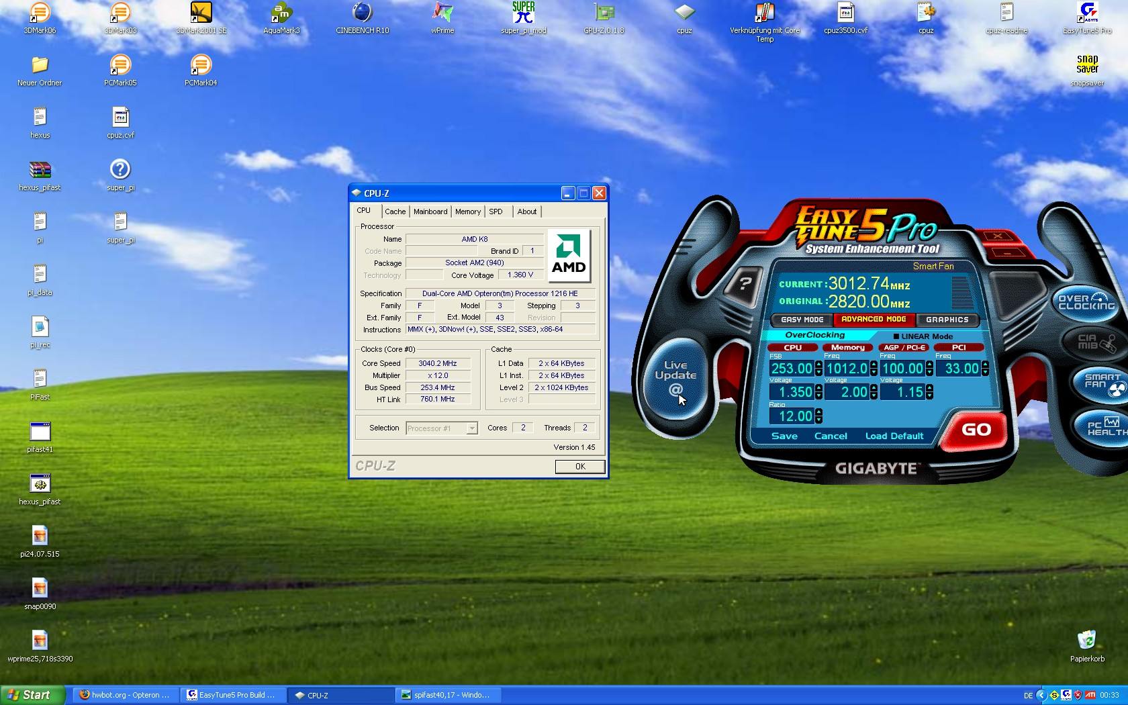Launch PCMark04 shortcut
The width and height of the screenshot is (1128, 705).
[201, 70]
